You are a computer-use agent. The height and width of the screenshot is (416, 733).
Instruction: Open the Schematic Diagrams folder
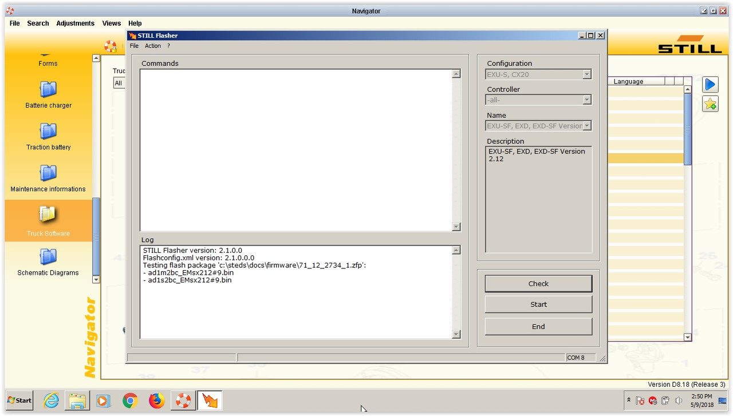tap(48, 263)
